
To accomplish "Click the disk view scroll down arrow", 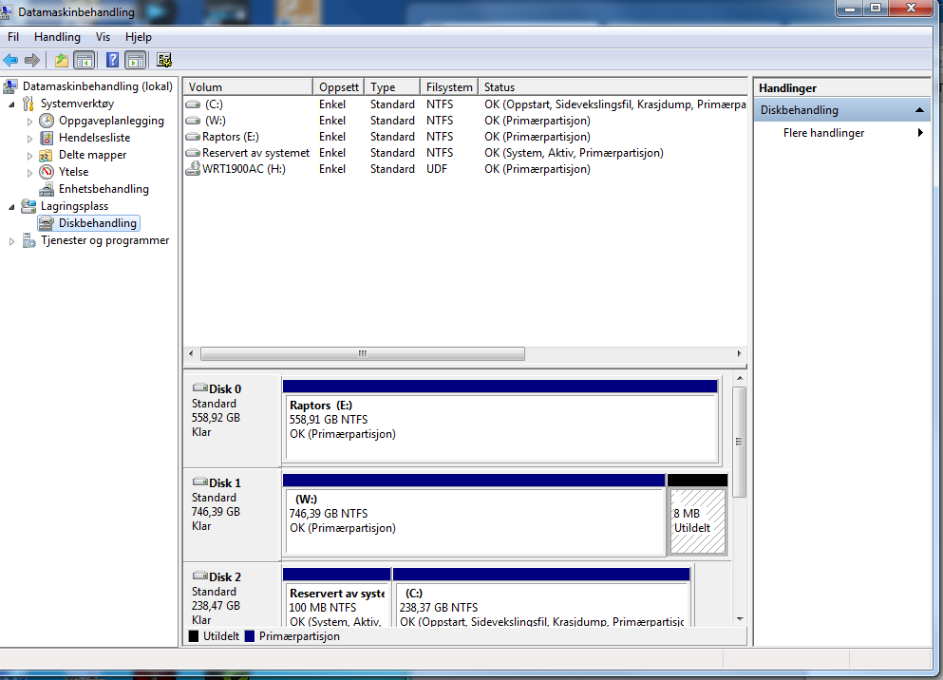I will (x=740, y=619).
